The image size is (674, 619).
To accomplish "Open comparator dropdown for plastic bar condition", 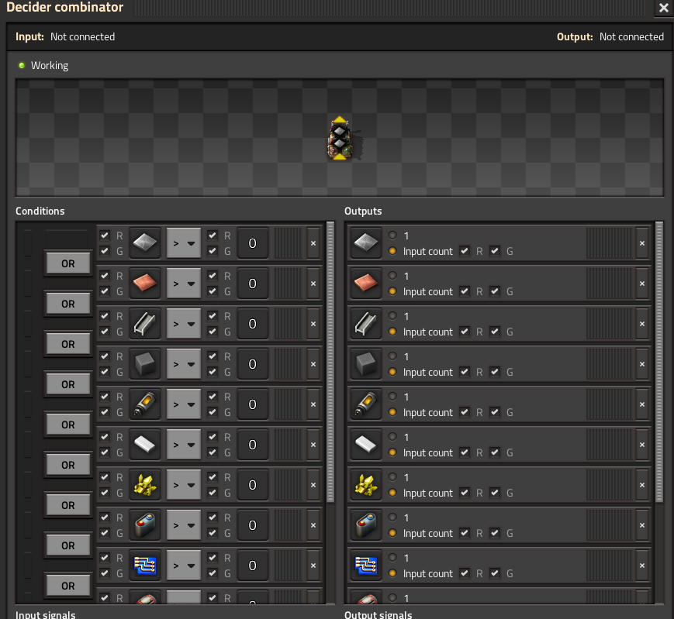I will pyautogui.click(x=184, y=445).
